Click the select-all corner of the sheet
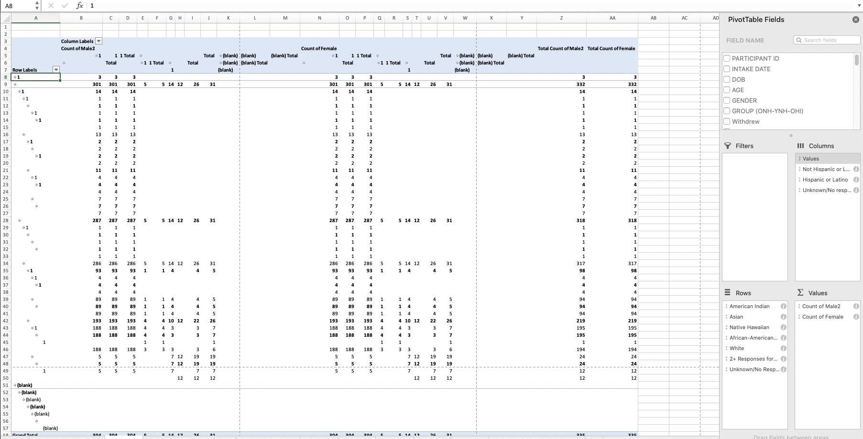 click(x=6, y=18)
